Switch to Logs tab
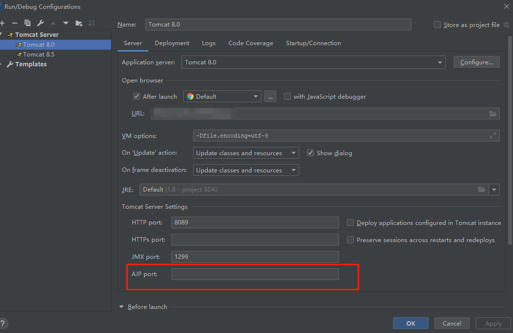 209,43
